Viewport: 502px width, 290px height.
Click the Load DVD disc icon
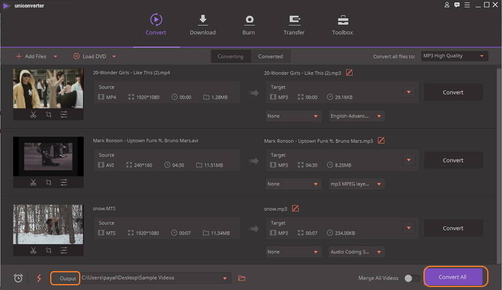click(76, 56)
